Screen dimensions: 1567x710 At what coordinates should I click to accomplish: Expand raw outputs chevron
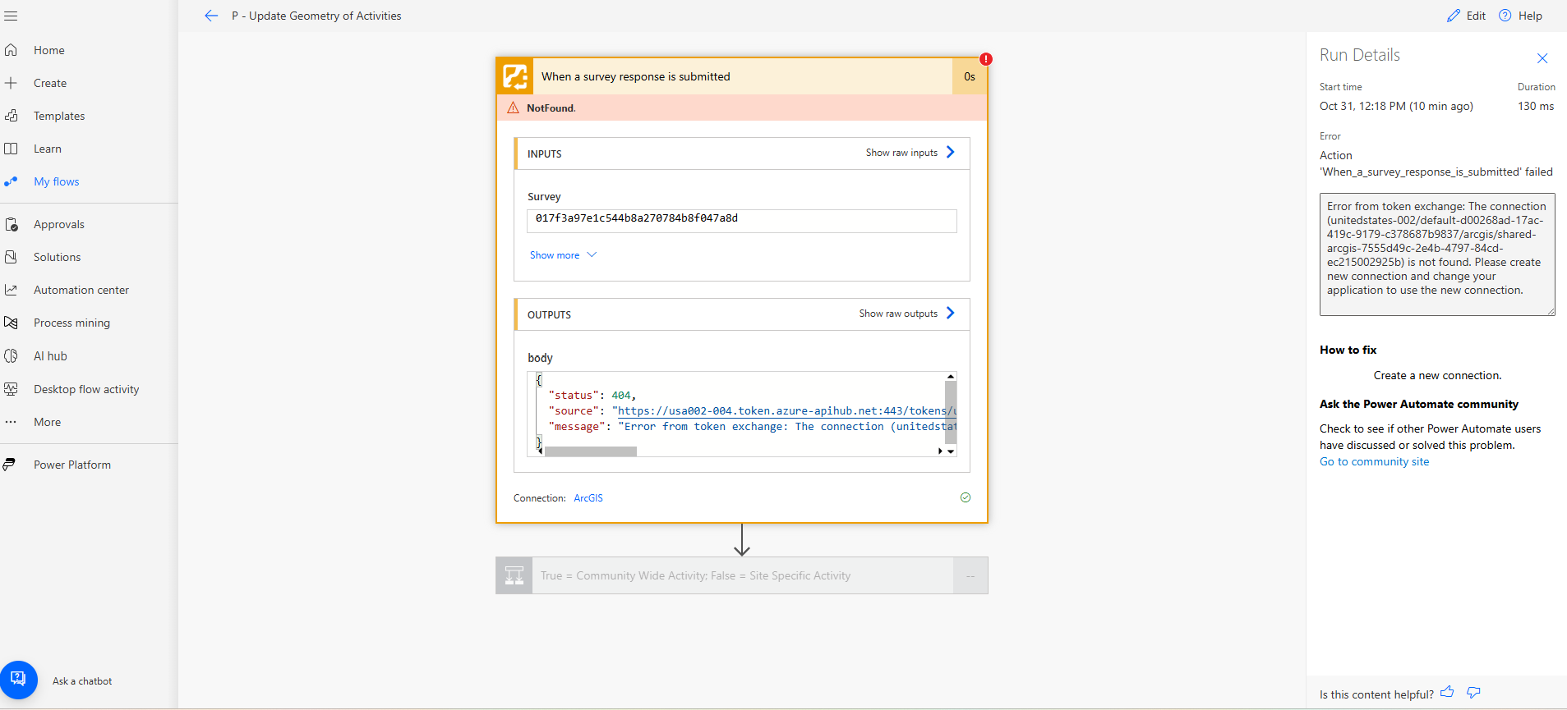coord(951,313)
